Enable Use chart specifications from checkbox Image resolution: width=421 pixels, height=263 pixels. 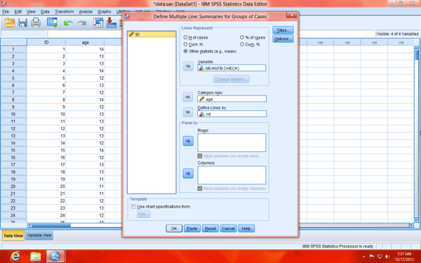[133, 206]
